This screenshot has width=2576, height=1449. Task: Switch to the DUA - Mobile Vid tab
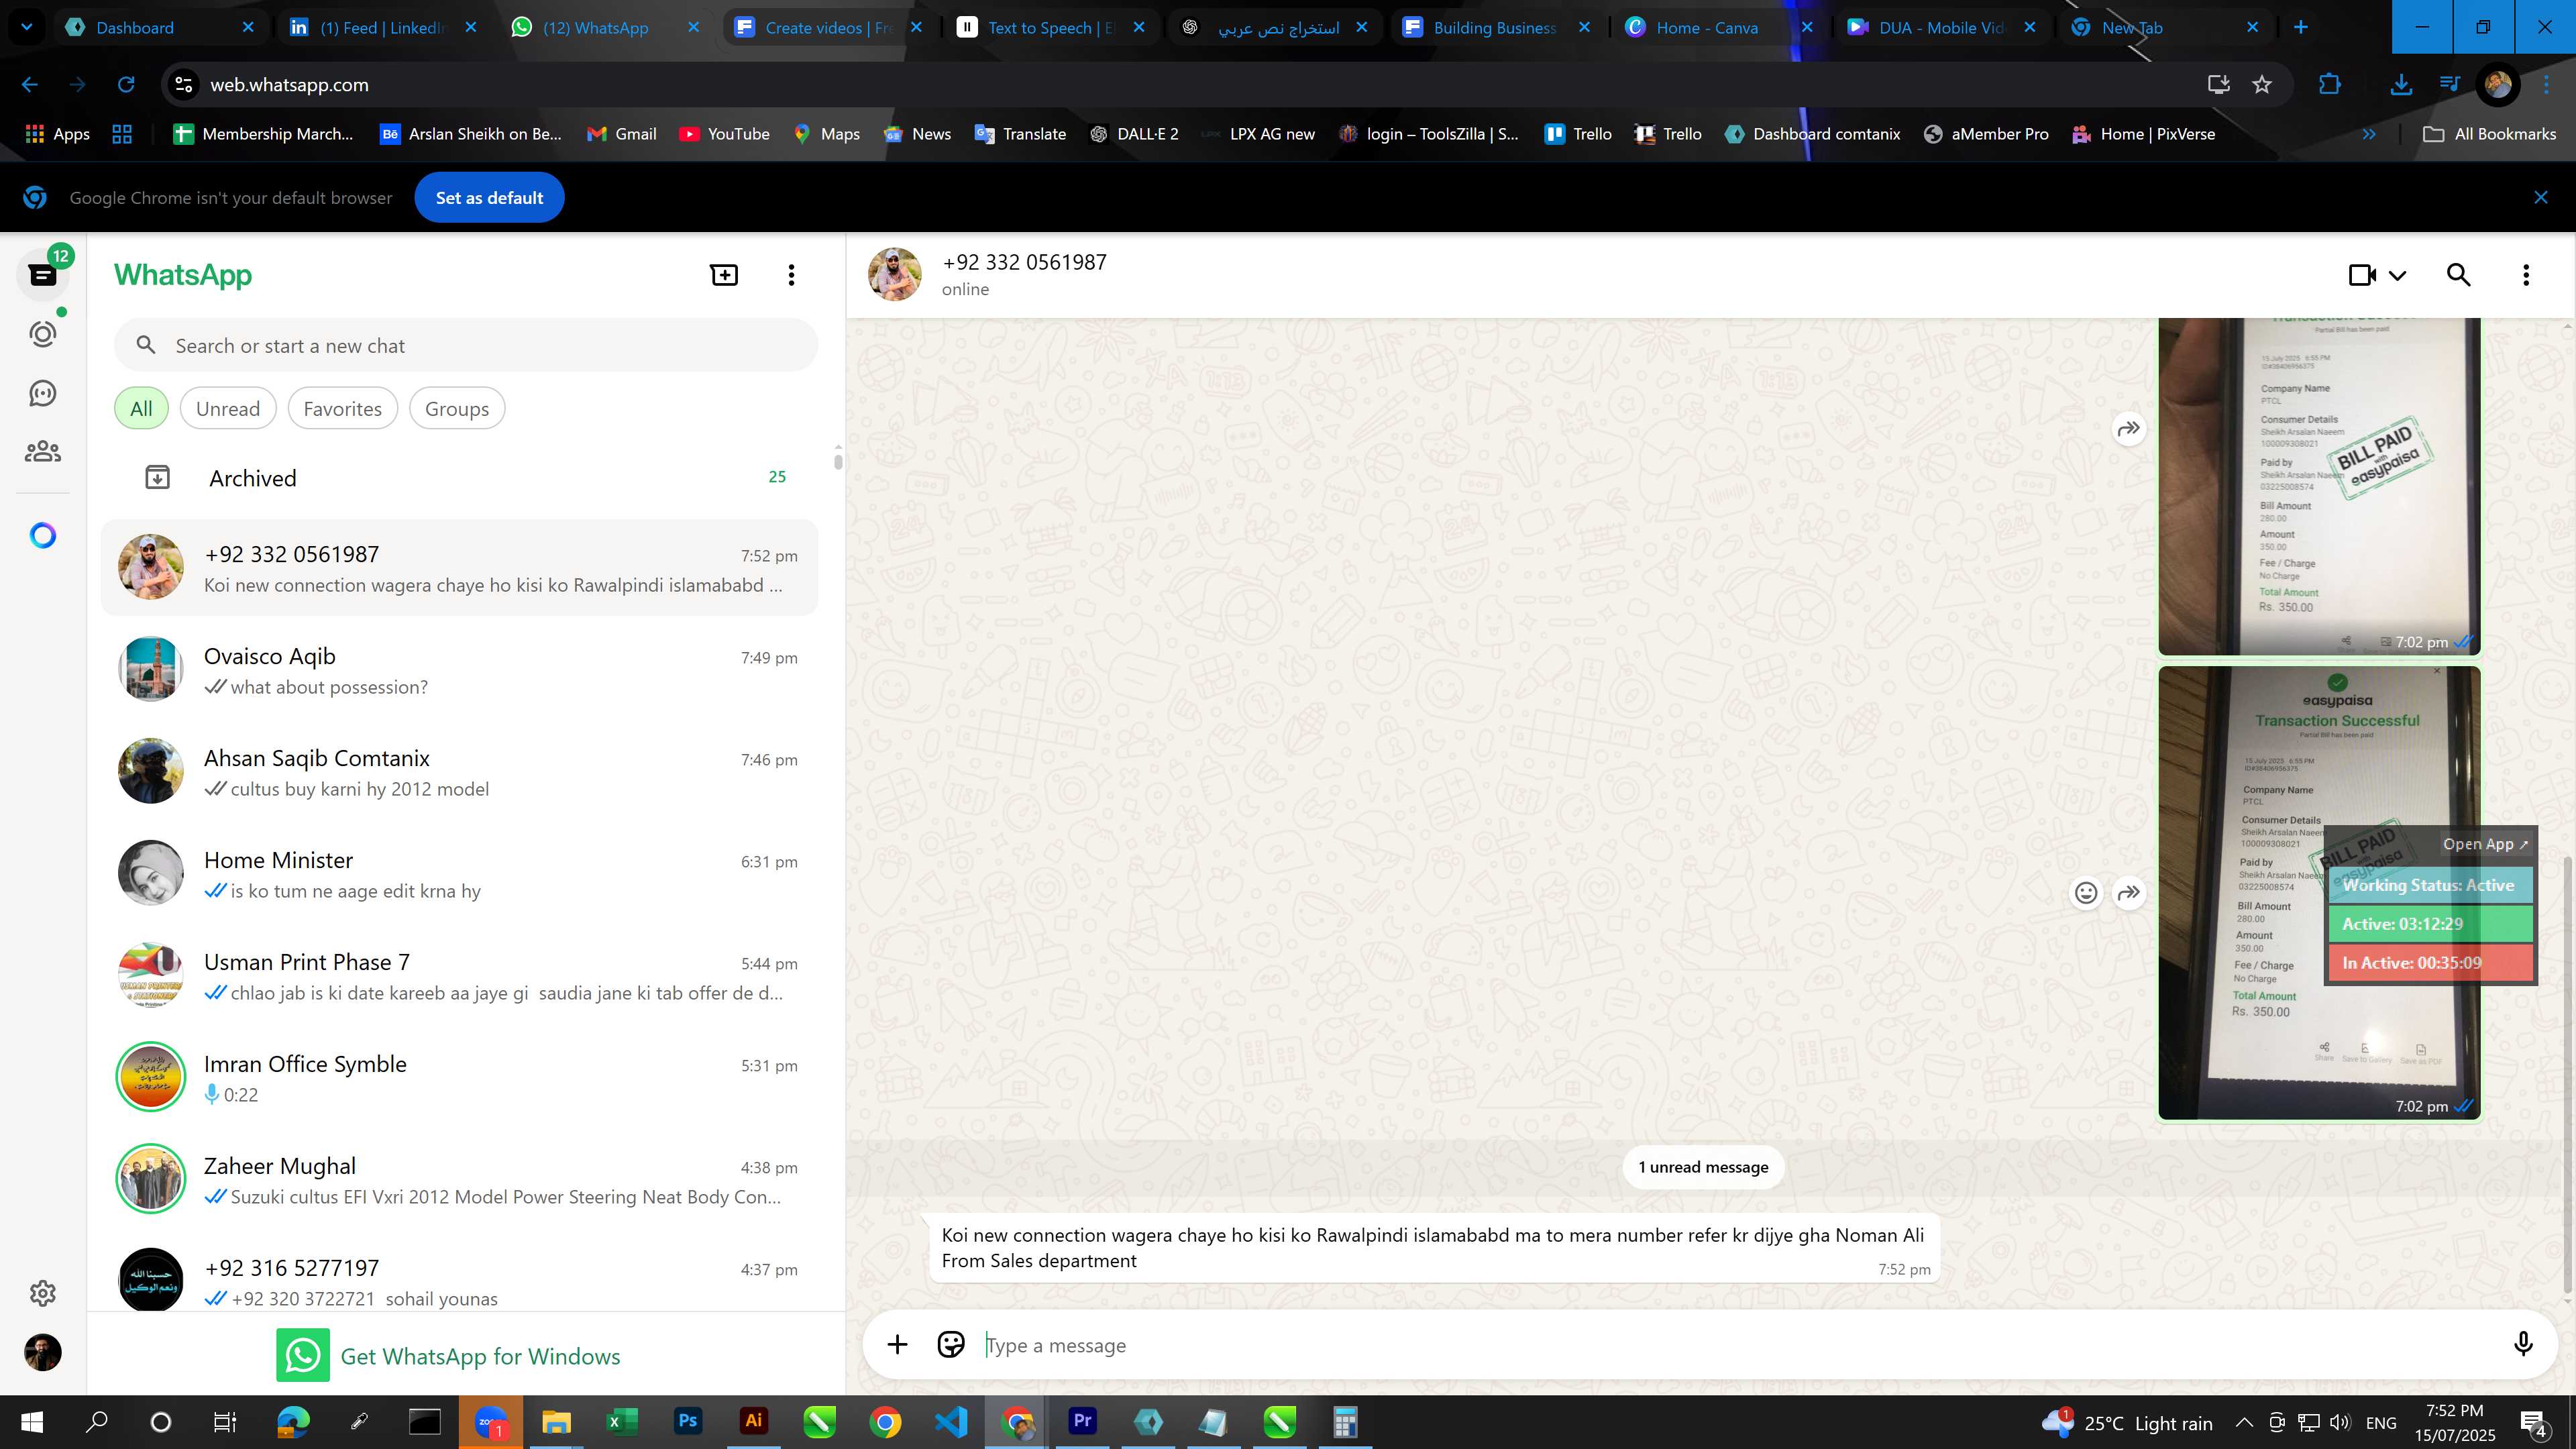coord(1941,27)
